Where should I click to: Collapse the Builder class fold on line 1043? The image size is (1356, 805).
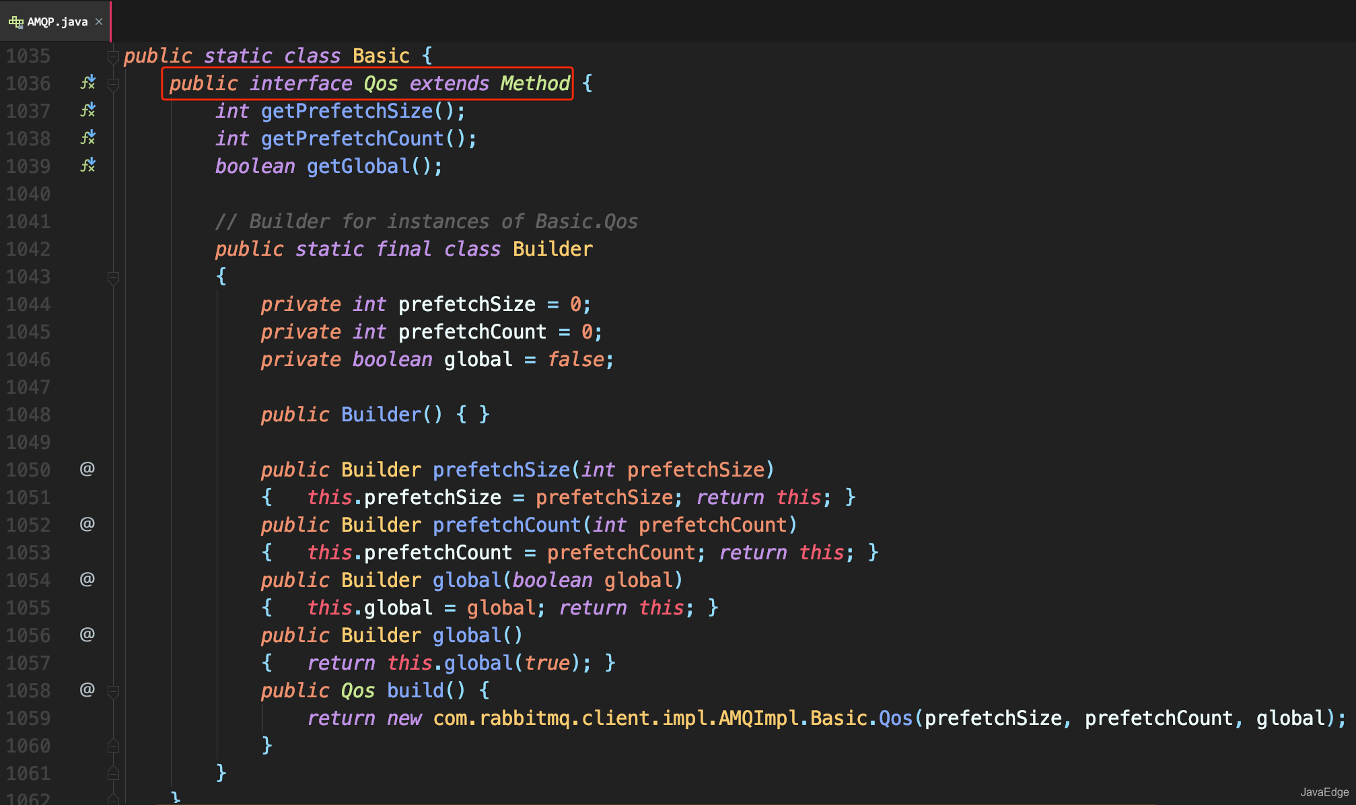(x=114, y=277)
